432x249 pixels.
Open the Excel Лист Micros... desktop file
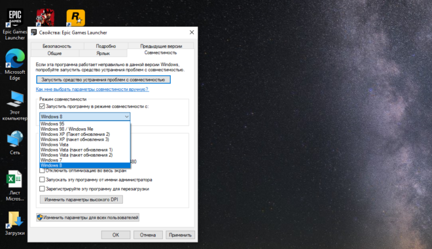(x=14, y=186)
